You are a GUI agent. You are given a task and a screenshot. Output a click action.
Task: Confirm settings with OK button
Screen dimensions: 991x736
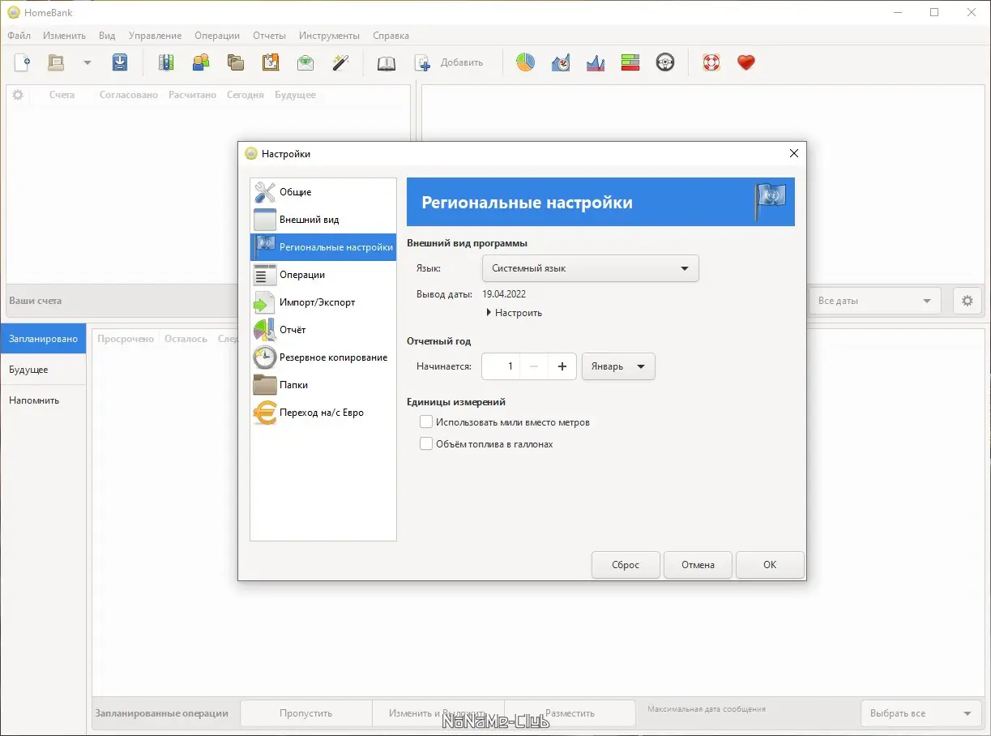[770, 565]
